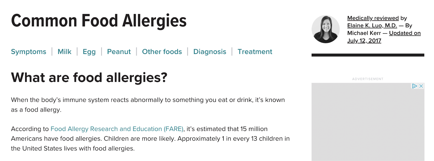
Task: Follow the Food Allergy Research and Education (FARE) link
Action: click(117, 129)
